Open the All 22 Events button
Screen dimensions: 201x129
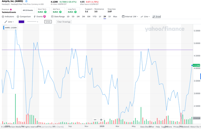click(28, 10)
